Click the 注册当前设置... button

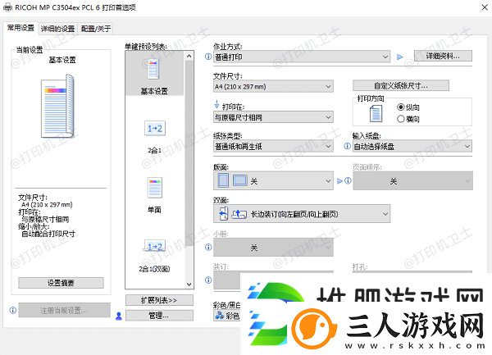click(x=64, y=310)
